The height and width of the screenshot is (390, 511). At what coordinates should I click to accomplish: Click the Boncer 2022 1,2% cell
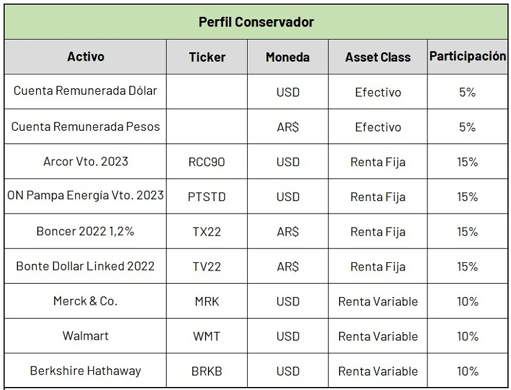coord(85,232)
